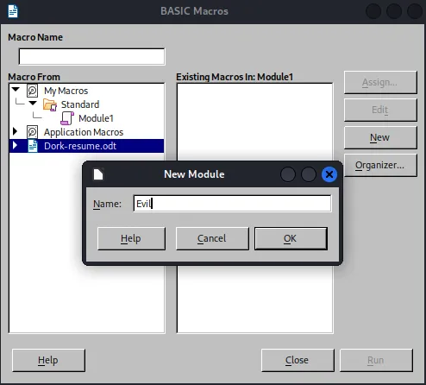
Task: Click the Standard library folder icon
Action: coord(50,104)
